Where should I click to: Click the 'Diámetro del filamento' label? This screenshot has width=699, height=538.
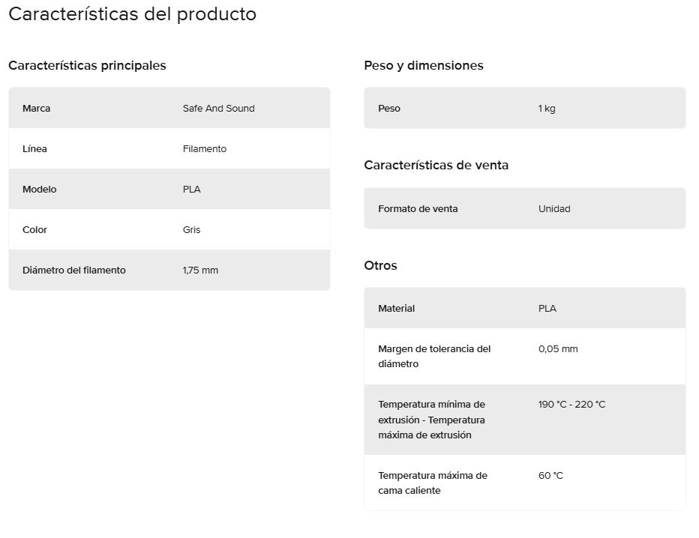74,270
